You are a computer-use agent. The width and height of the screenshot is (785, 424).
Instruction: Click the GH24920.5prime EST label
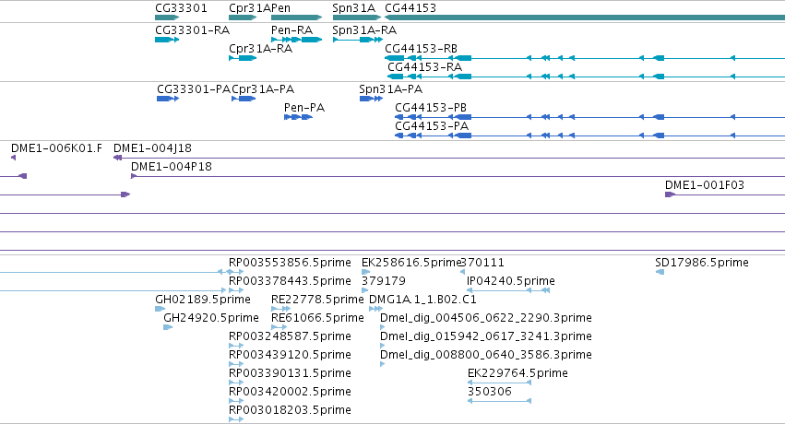coord(211,318)
